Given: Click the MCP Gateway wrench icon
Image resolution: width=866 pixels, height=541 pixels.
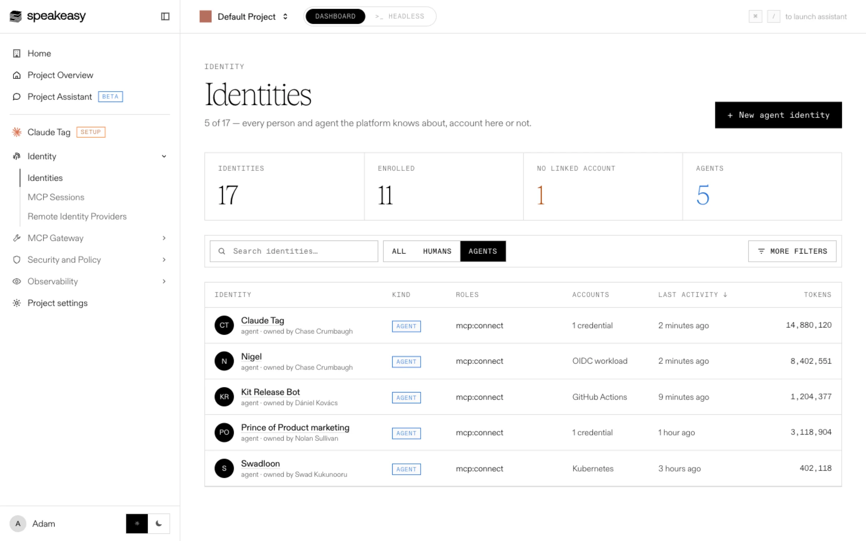Looking at the screenshot, I should pyautogui.click(x=17, y=238).
